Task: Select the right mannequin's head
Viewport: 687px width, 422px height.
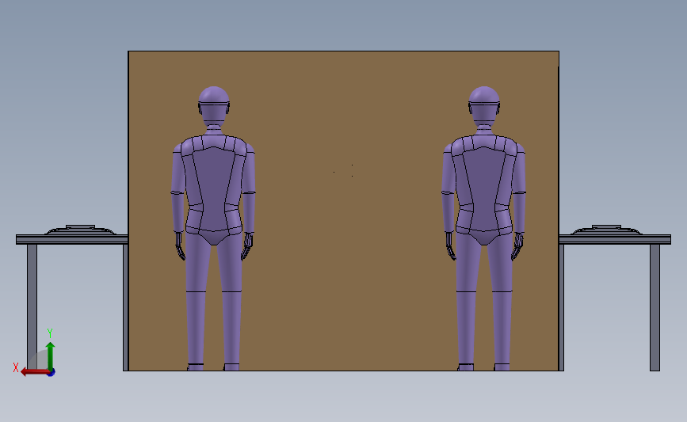Action: click(484, 105)
